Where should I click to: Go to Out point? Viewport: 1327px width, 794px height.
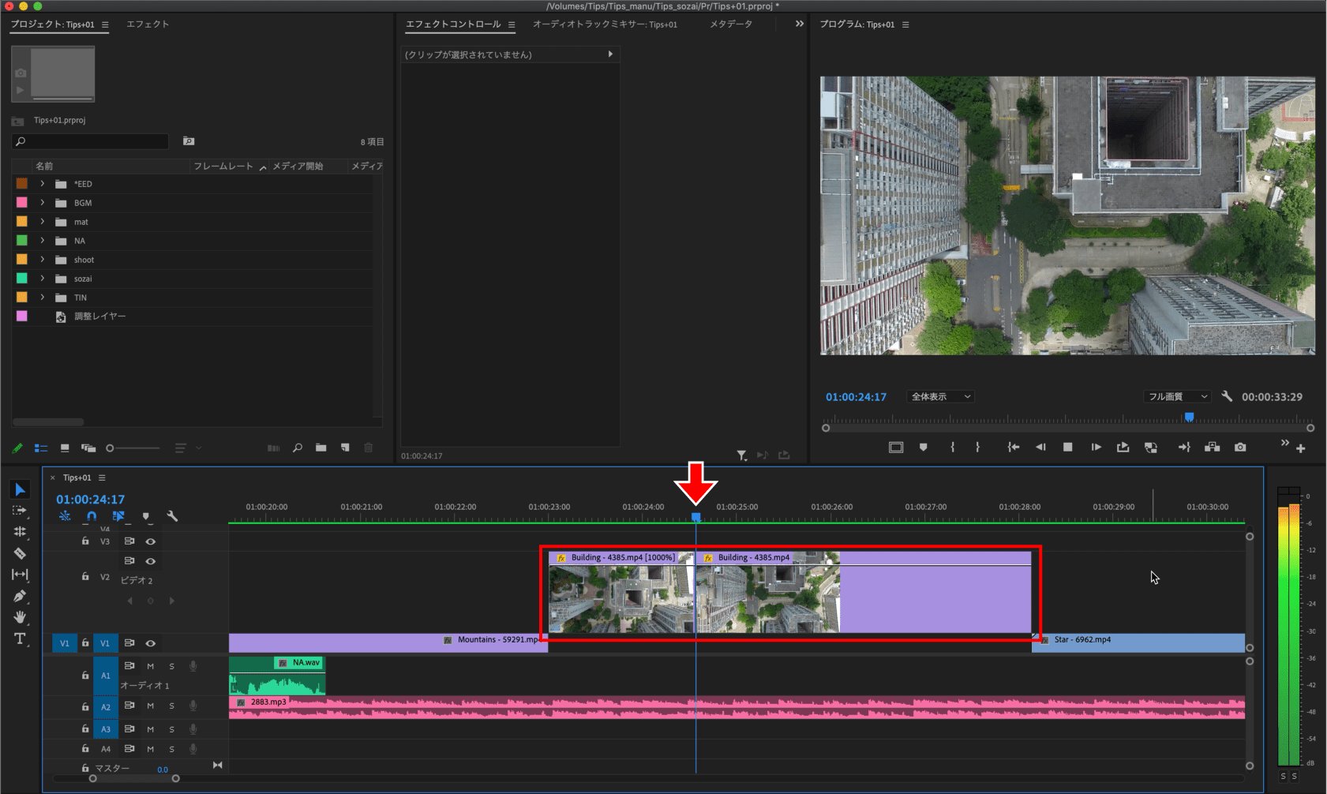click(x=1184, y=448)
